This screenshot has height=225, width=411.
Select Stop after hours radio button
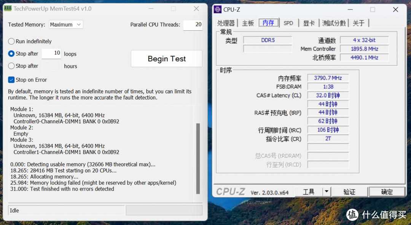[11, 66]
